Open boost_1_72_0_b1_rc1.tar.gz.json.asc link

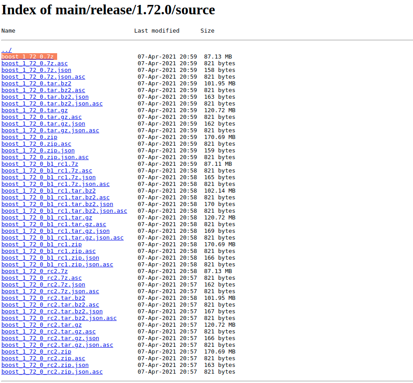pos(63,238)
